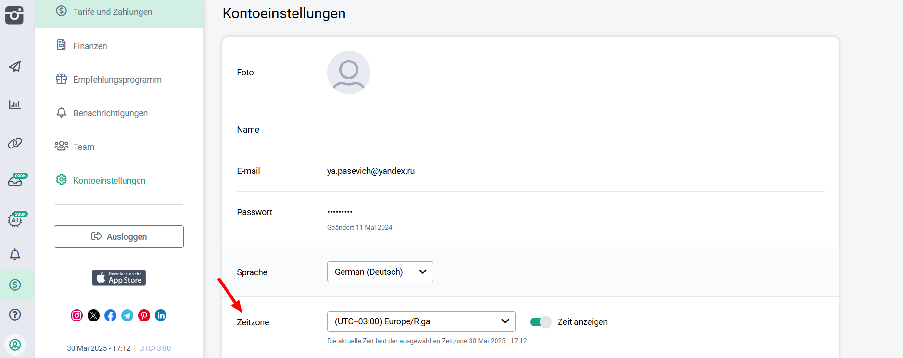Screen dimensions: 903x358
Task: Click the chain link icon in sidebar
Action: point(15,143)
